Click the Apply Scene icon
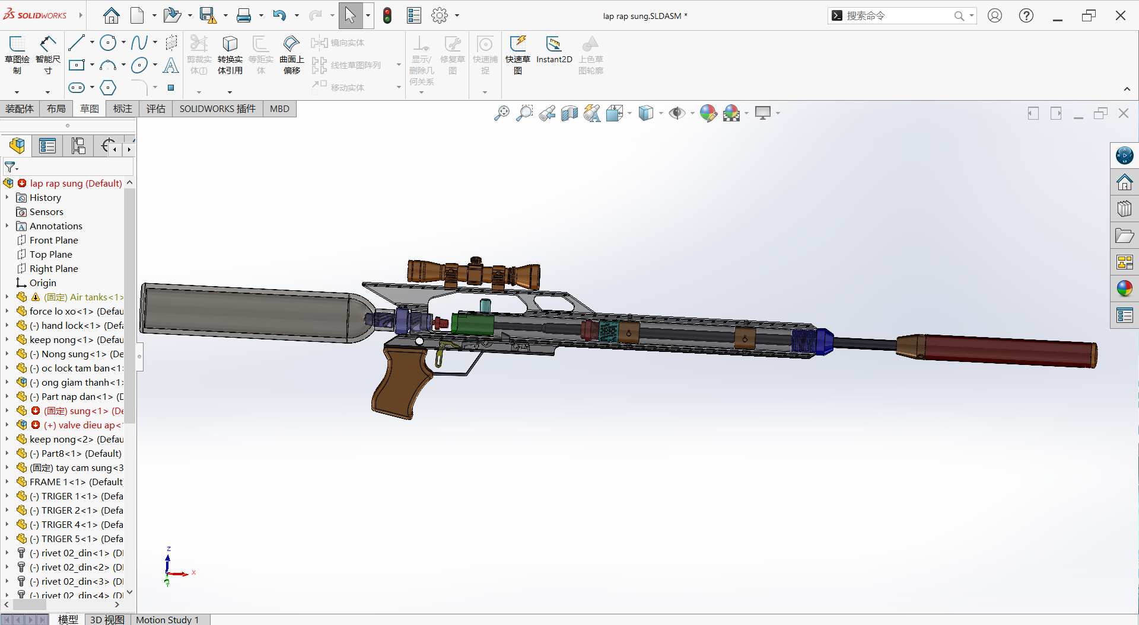Image resolution: width=1139 pixels, height=625 pixels. pos(732,113)
